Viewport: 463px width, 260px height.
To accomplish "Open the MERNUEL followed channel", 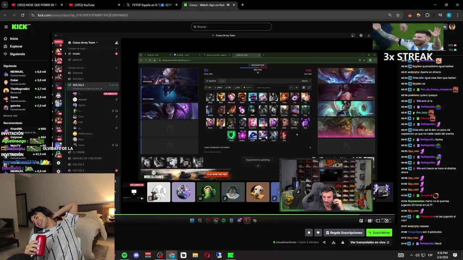I will coord(25,73).
